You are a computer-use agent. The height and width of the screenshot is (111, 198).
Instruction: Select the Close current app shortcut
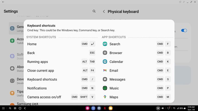[61, 70]
